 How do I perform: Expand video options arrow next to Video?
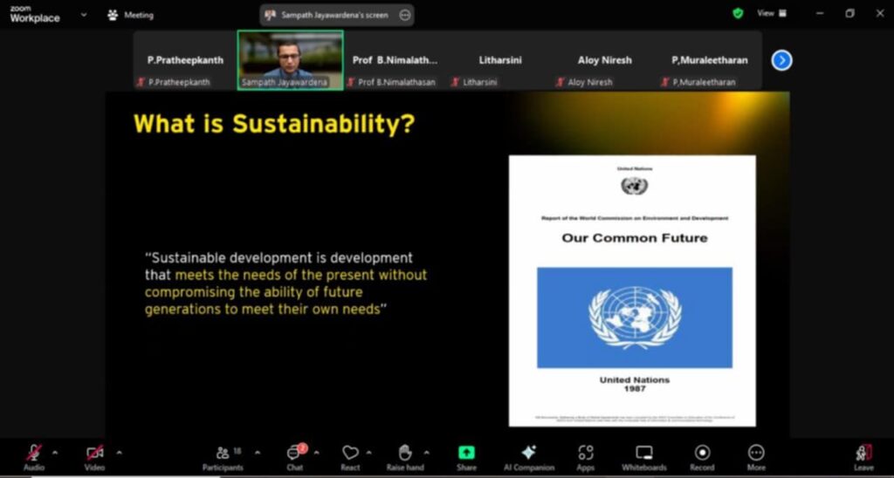[x=119, y=452]
